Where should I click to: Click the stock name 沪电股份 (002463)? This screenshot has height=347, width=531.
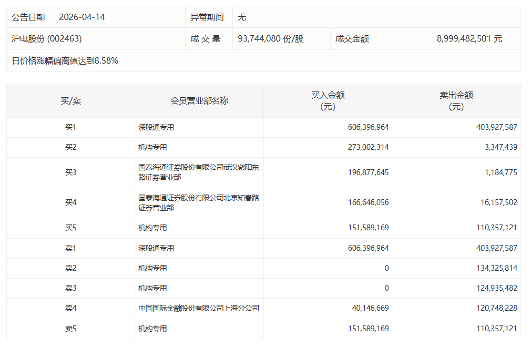click(x=47, y=39)
